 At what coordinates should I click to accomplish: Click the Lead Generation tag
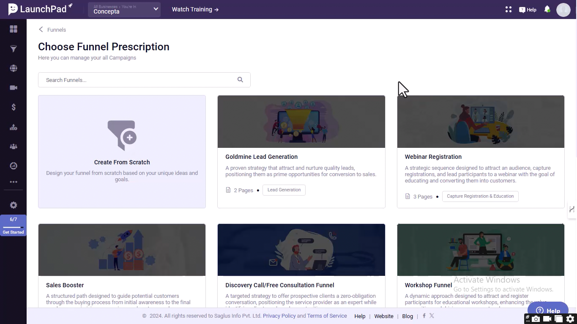point(284,190)
